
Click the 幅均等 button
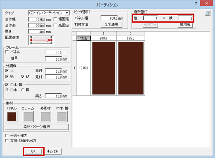click(x=185, y=25)
